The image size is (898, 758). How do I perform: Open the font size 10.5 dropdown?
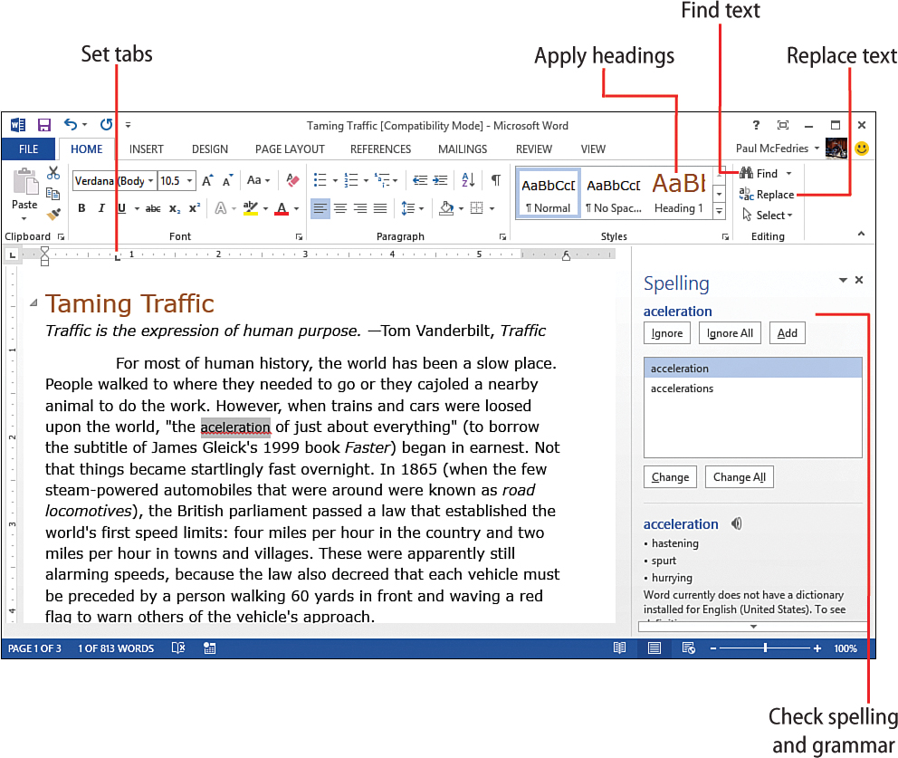(189, 181)
